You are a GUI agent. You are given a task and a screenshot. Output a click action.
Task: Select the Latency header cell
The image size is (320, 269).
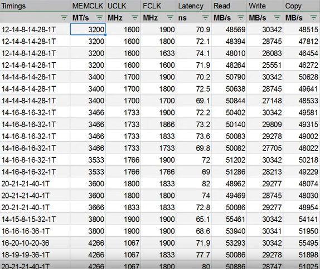click(193, 6)
